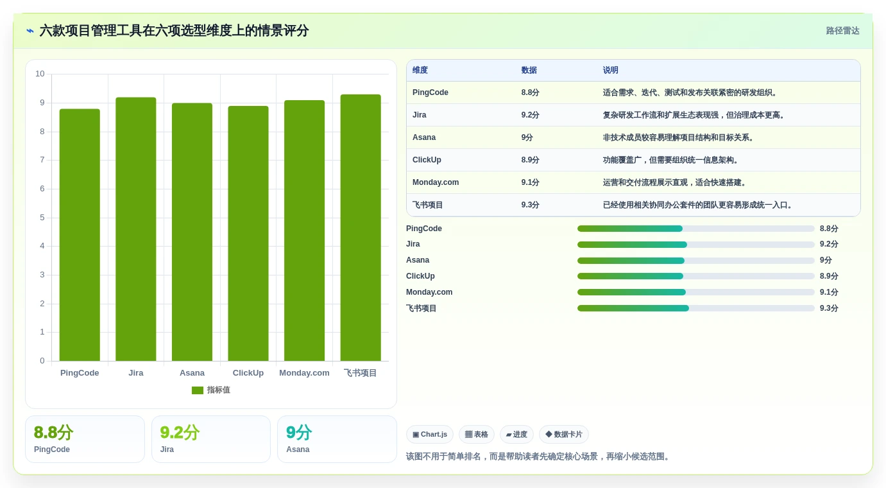Click the 飞书项目 bar in the chart

[361, 228]
